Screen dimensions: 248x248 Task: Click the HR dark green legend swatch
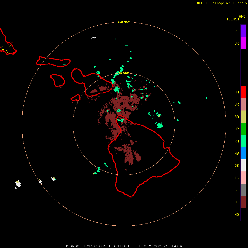tap(243, 129)
